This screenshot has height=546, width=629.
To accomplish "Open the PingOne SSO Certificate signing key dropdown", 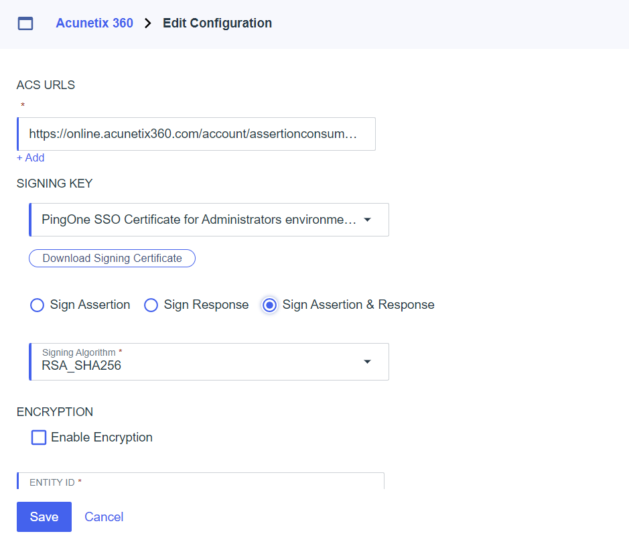I will (209, 220).
